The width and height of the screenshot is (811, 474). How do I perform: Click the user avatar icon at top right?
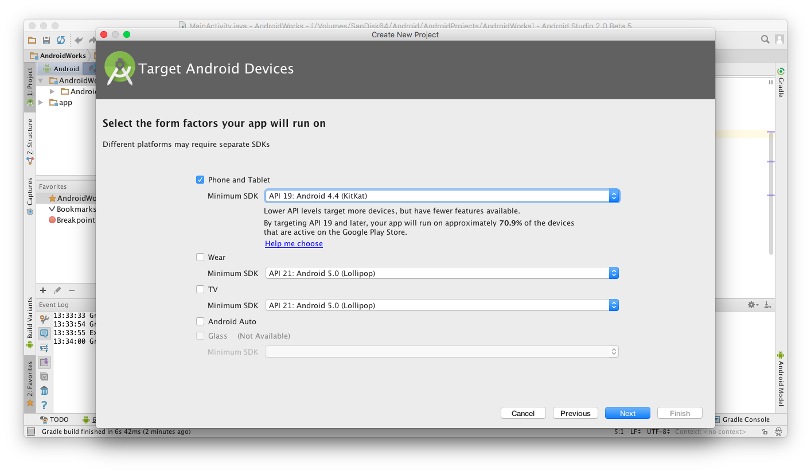coord(779,39)
